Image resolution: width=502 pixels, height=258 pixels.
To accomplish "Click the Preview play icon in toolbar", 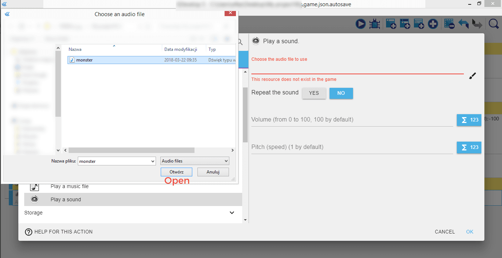I will point(360,24).
